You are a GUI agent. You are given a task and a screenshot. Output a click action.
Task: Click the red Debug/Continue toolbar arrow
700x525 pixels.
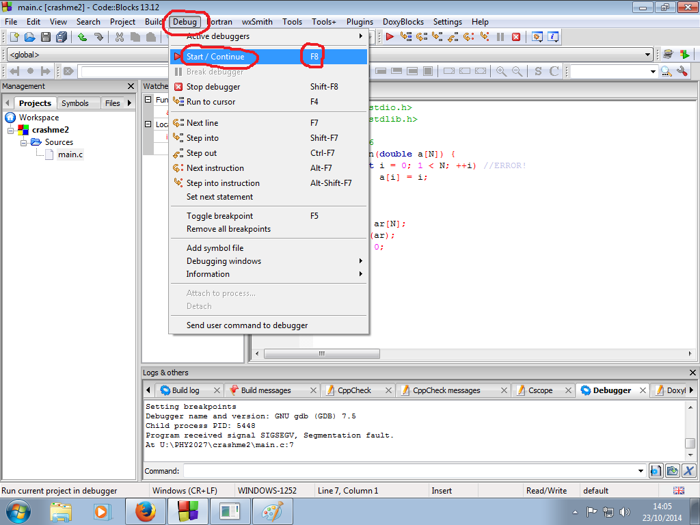[390, 37]
